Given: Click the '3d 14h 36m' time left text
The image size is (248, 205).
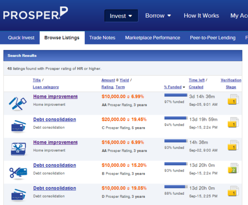Looking at the screenshot, I should 202,97.
